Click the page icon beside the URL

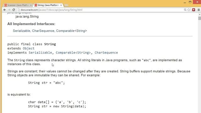tap(19, 10)
